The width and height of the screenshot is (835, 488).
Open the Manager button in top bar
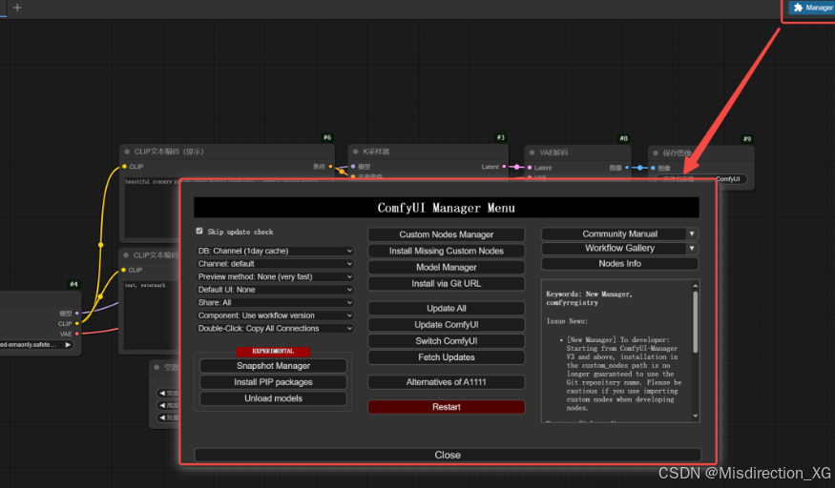812,8
